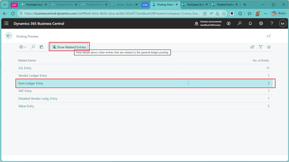This screenshot has width=289, height=162.
Task: Click the Share icon in the action bar
Action: [x=252, y=47]
